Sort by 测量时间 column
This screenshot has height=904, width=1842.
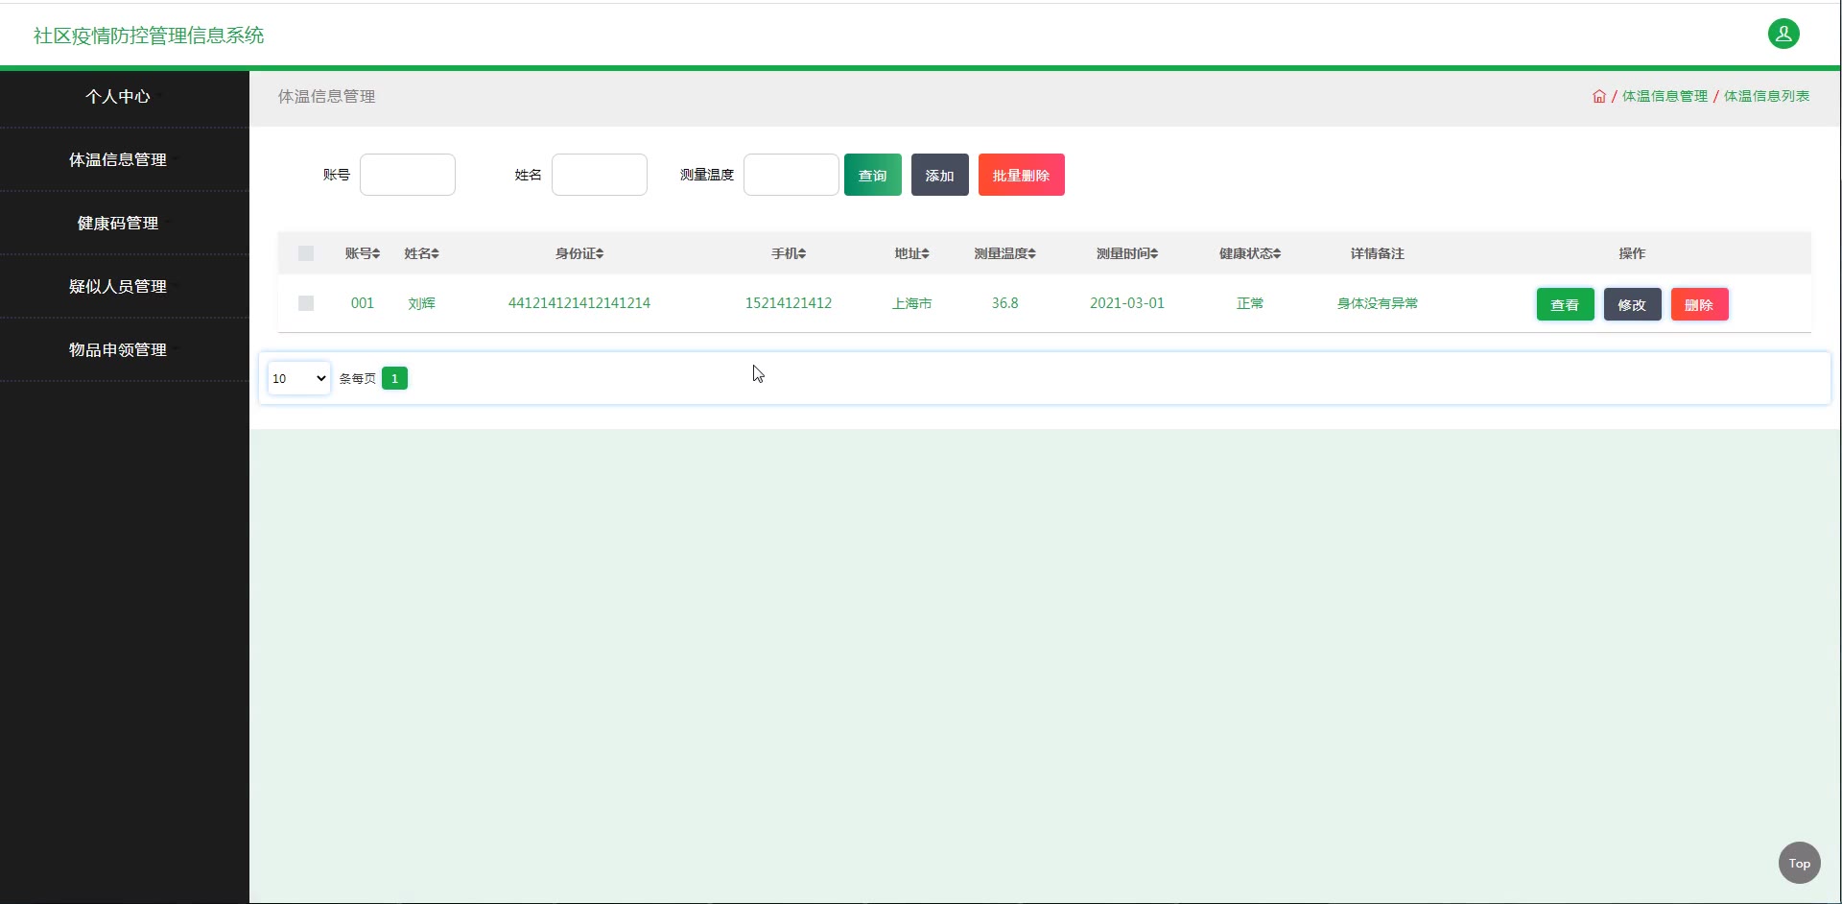tap(1127, 253)
